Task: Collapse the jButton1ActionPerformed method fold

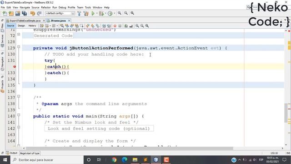Action: click(x=19, y=47)
